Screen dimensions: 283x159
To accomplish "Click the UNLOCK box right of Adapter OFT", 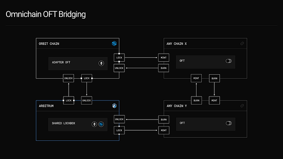I will [119, 68].
